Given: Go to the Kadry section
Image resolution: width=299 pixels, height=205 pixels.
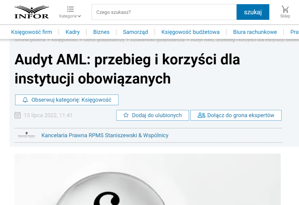Looking at the screenshot, I should click(72, 32).
